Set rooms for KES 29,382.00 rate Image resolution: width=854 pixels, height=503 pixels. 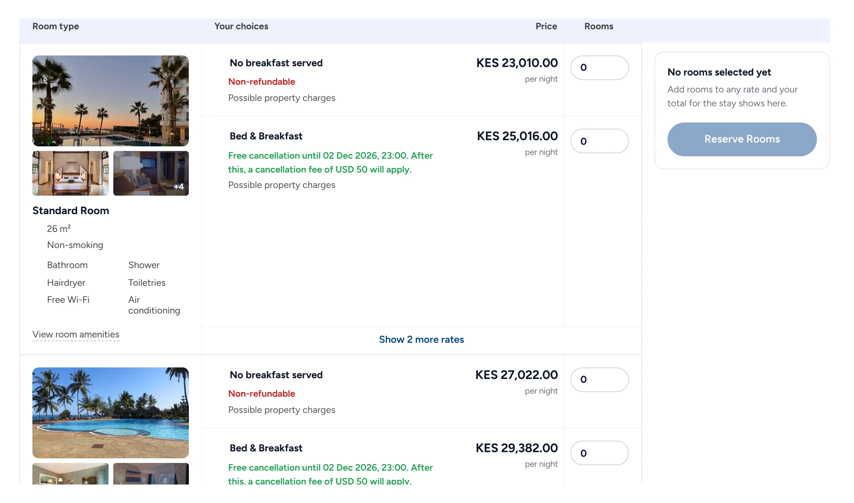[x=600, y=453]
